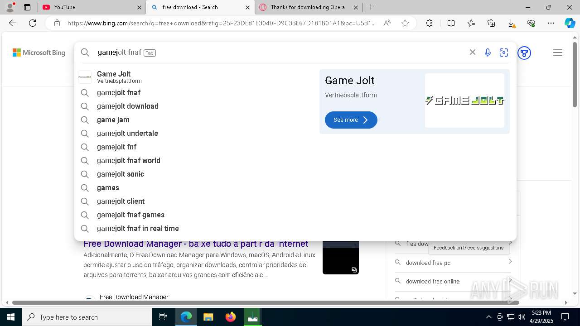Open volume speaker icon
This screenshot has width=580, height=326.
tap(522, 317)
